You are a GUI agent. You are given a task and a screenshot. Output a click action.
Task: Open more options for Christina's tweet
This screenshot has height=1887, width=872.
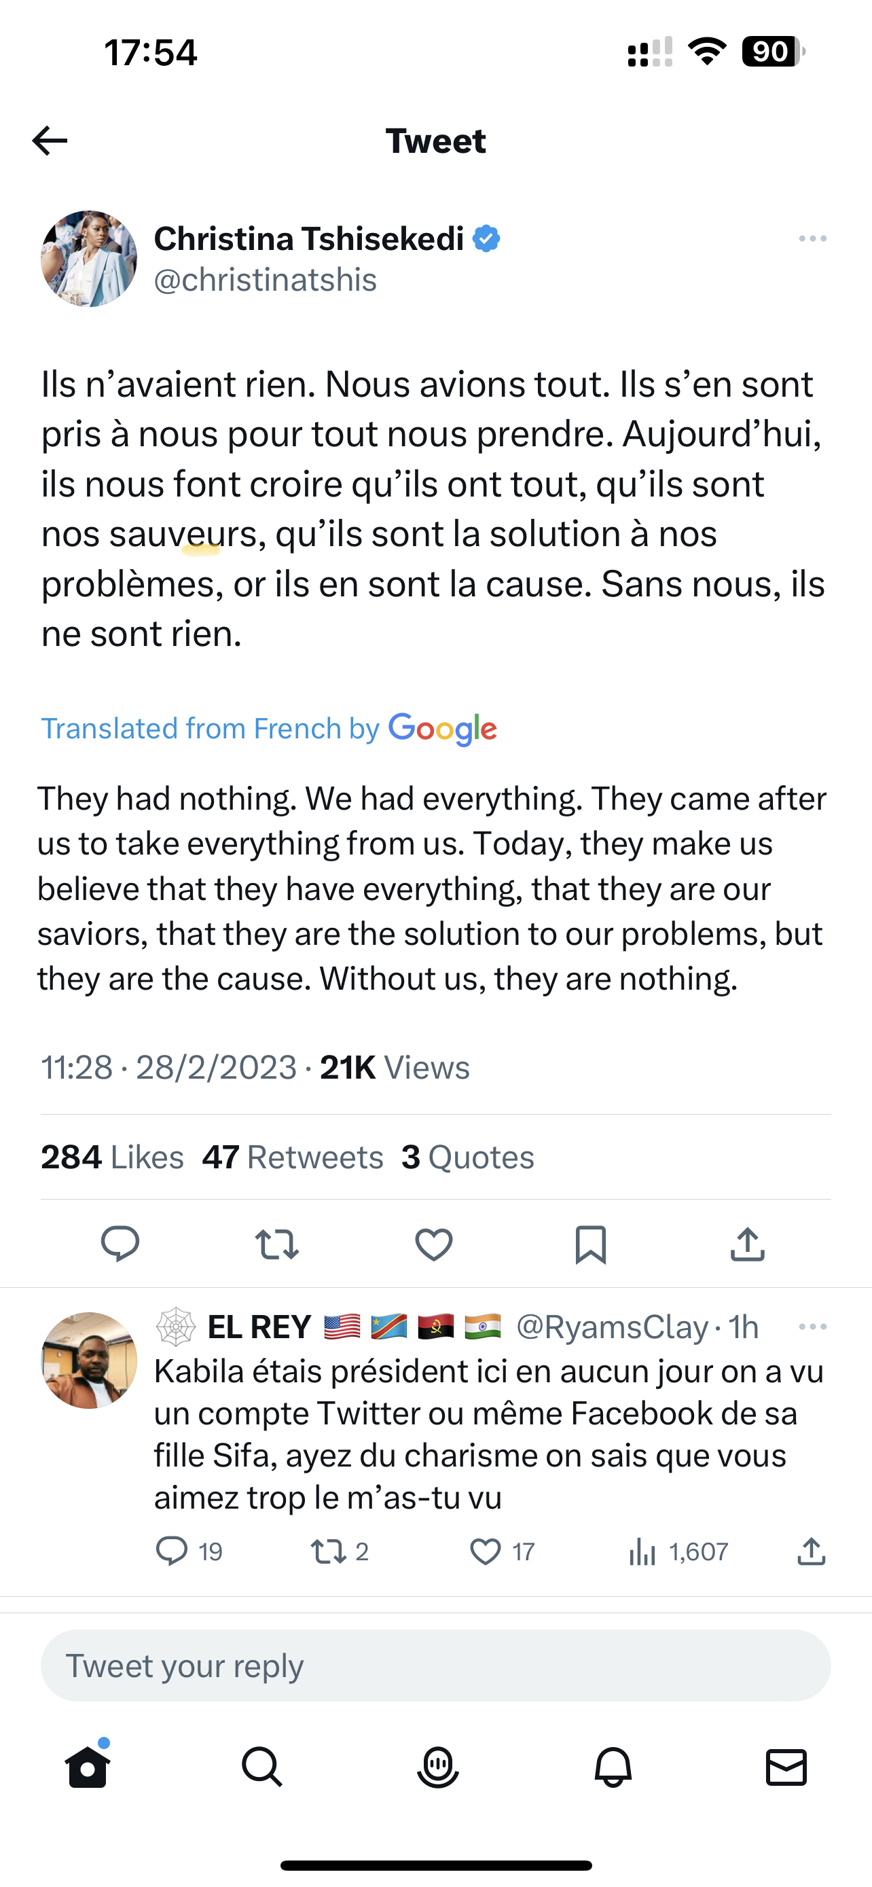(x=813, y=239)
